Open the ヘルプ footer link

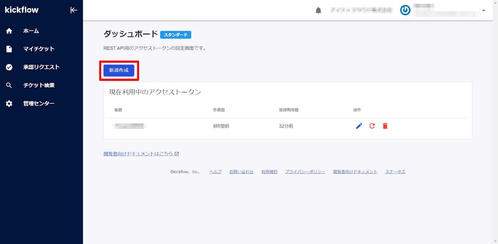point(215,172)
